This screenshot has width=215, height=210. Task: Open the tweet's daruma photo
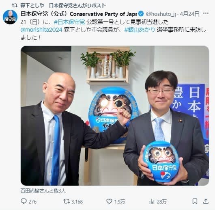tap(115, 116)
